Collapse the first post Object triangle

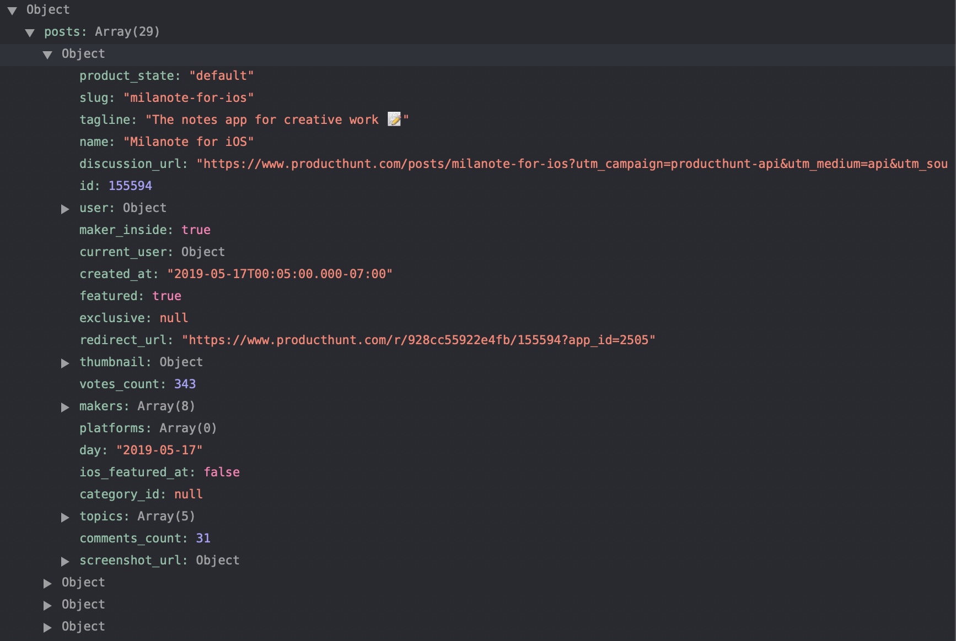pos(47,55)
